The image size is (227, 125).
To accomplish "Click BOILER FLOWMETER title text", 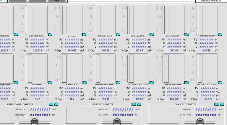I will tap(103, 104).
